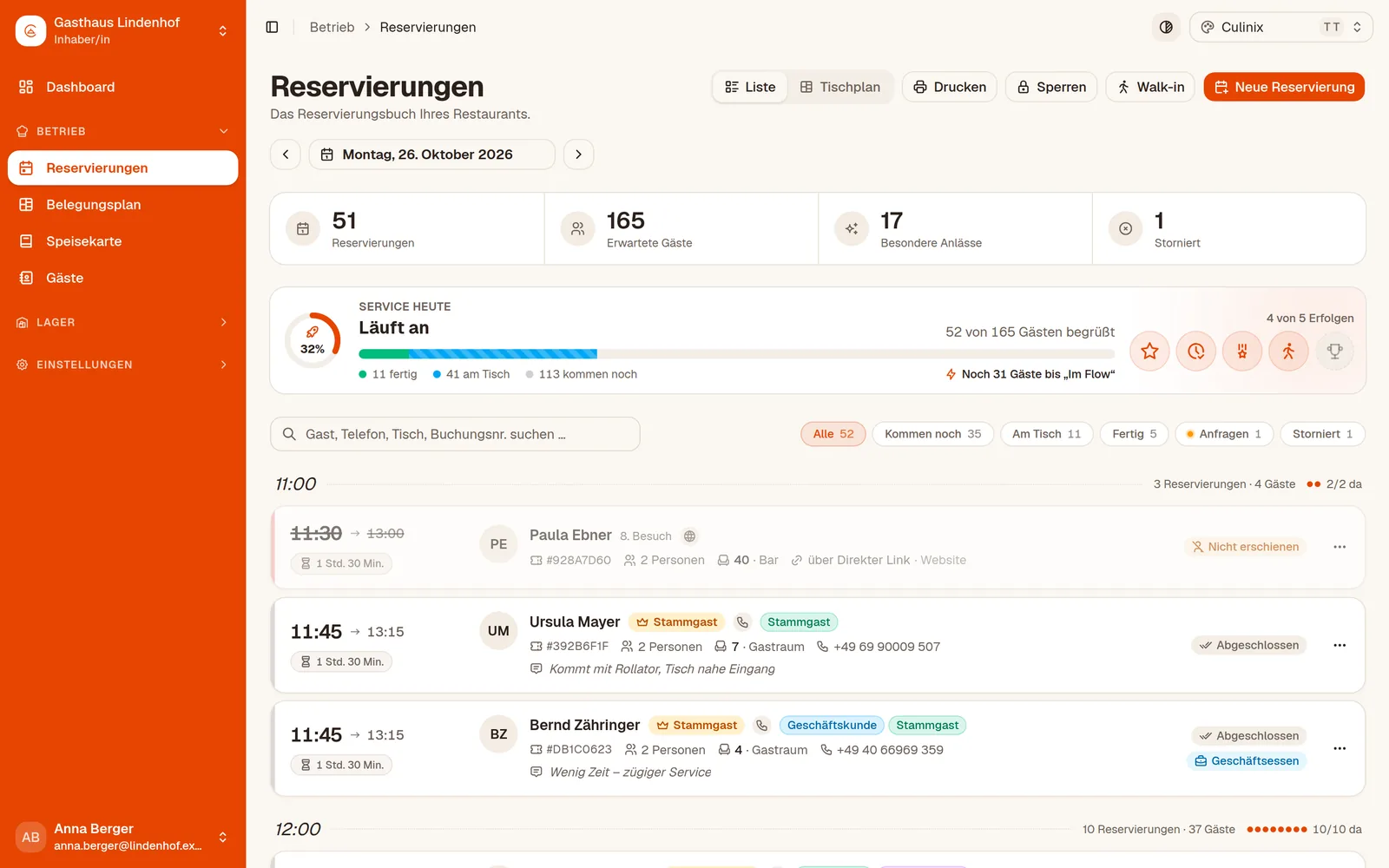This screenshot has width=1389, height=868.
Task: Click Neue Reservierung button
Action: point(1284,87)
